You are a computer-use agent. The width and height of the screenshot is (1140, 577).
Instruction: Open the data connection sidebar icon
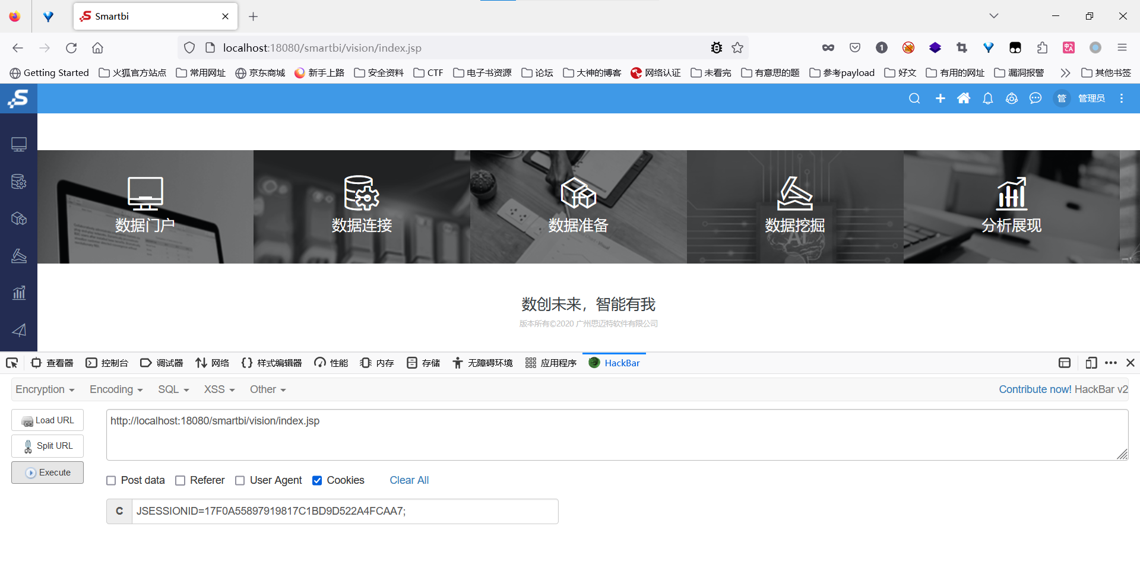pos(19,182)
